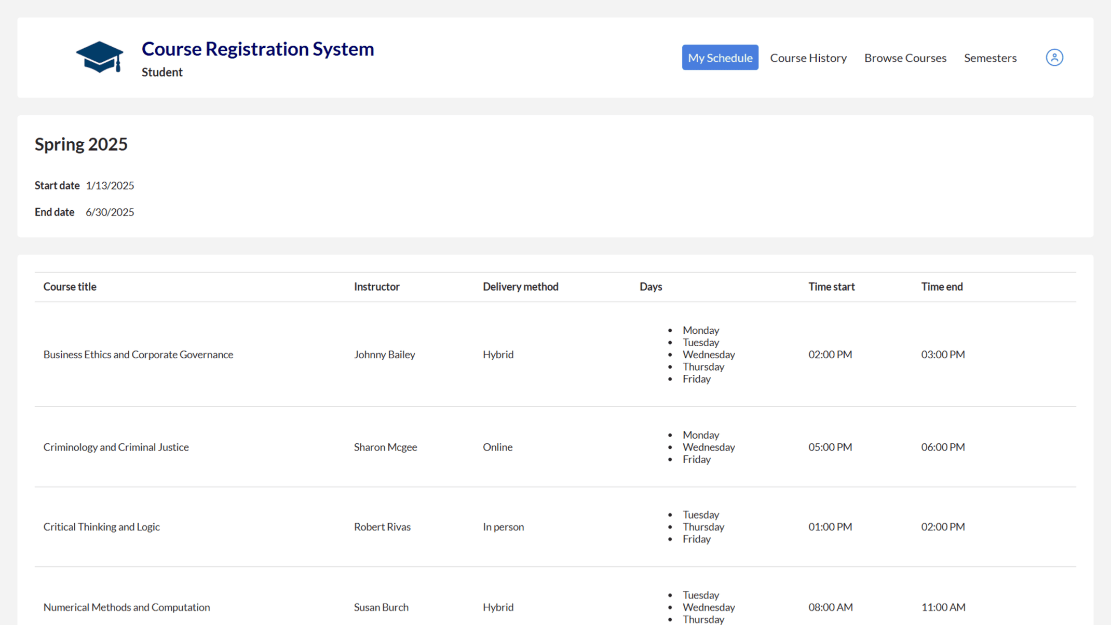This screenshot has width=1111, height=625.
Task: Click 05:00 PM start time for Criminology
Action: (x=830, y=447)
